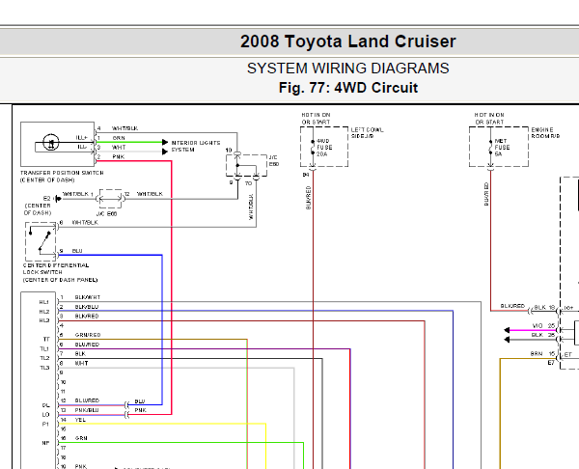Select the 'TL3' terminal label
Screen dimensions: 579x469
click(44, 368)
